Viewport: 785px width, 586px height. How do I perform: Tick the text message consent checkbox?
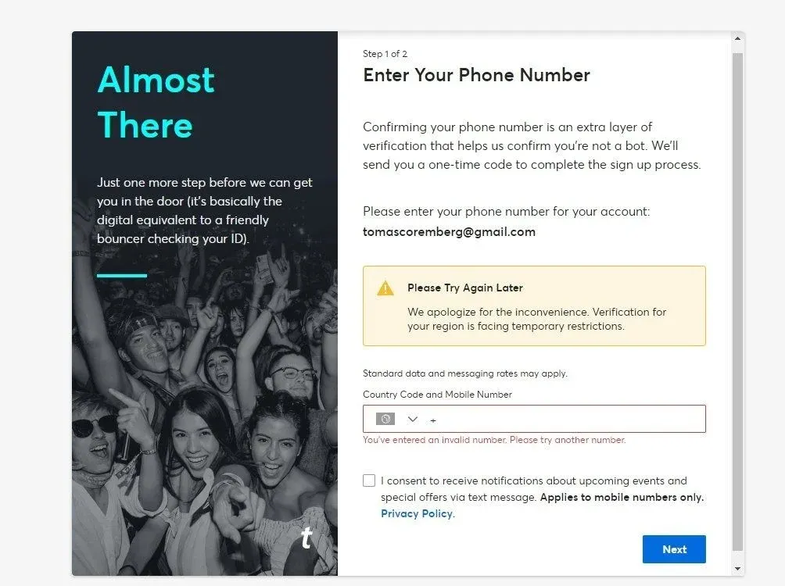tap(369, 481)
